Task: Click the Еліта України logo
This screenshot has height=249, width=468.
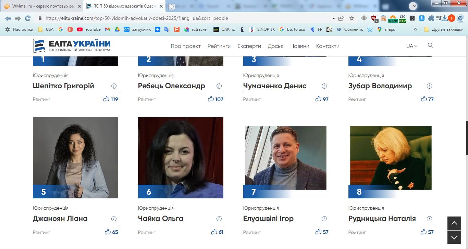Action: 72,46
